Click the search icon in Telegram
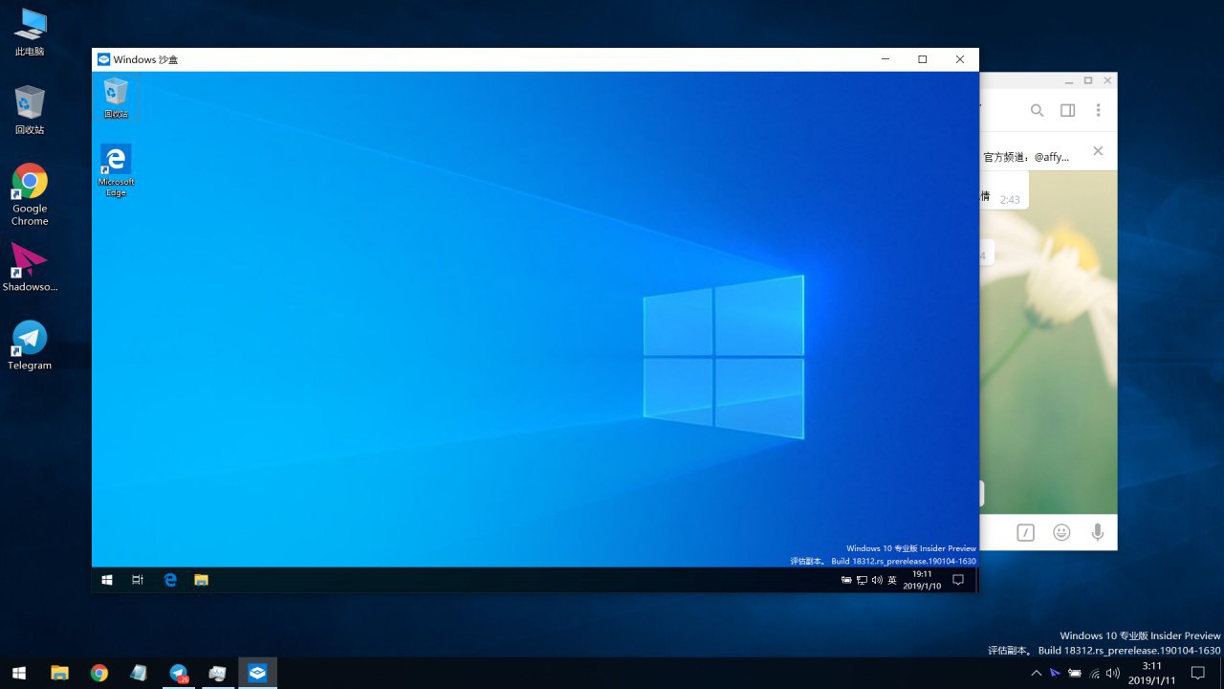 [x=1037, y=111]
